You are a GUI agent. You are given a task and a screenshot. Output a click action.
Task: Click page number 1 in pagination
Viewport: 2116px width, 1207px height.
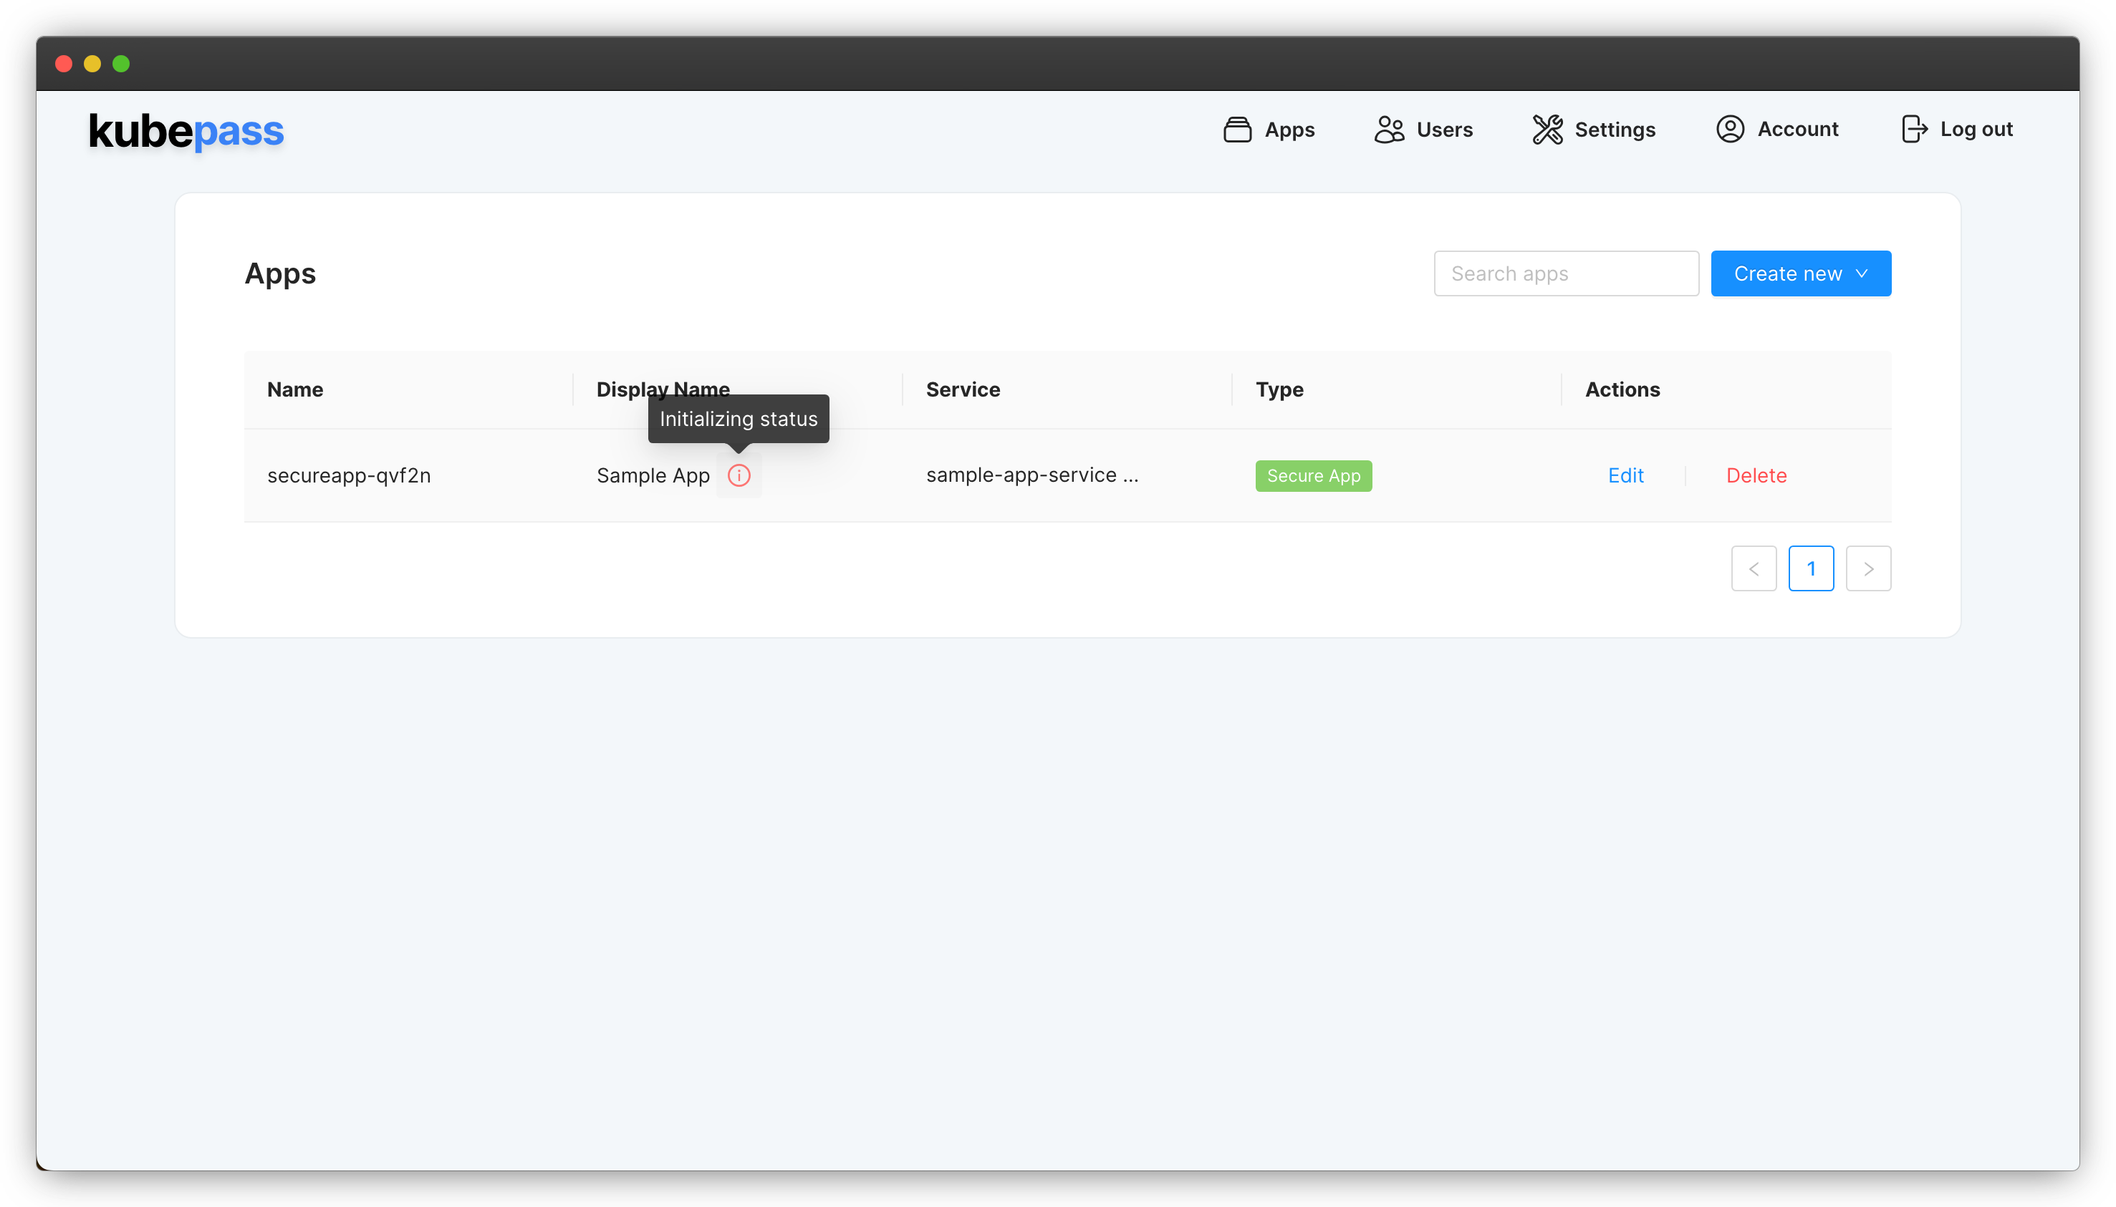(x=1812, y=568)
